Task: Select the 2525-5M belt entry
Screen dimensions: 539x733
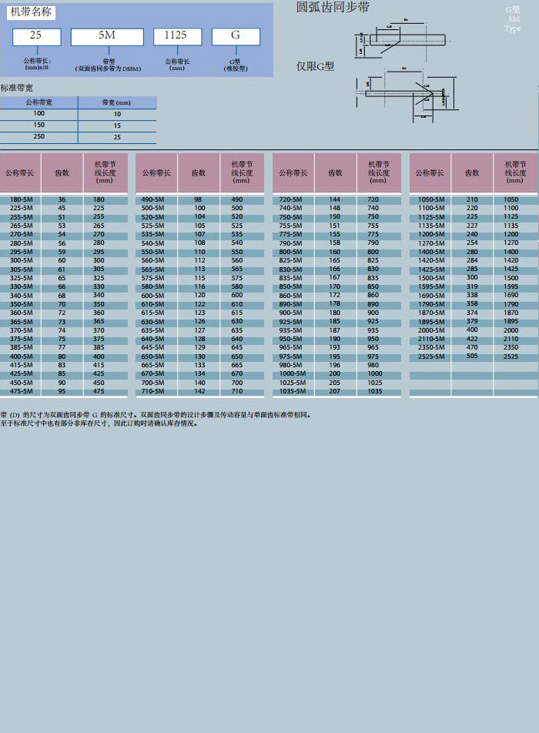Action: point(431,356)
